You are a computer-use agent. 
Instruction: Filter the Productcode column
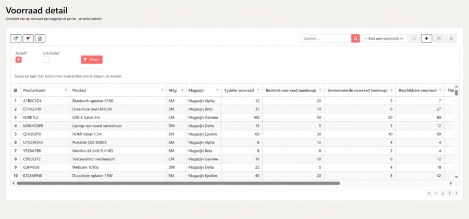coord(66,90)
